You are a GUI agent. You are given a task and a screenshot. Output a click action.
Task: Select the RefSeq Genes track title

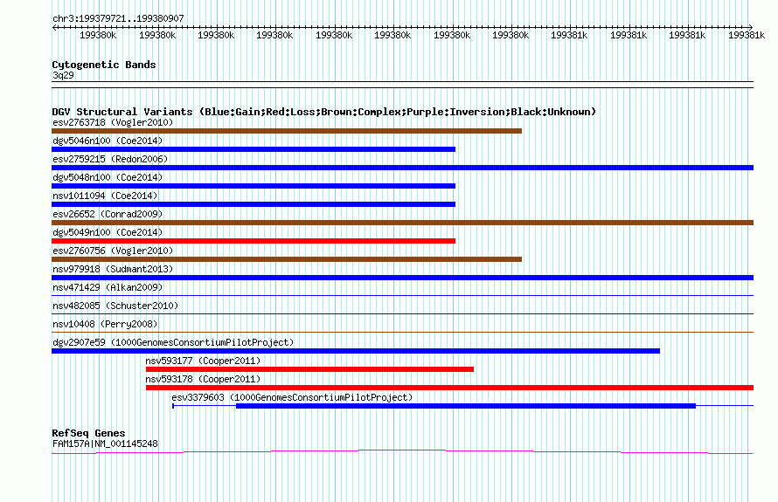[88, 433]
